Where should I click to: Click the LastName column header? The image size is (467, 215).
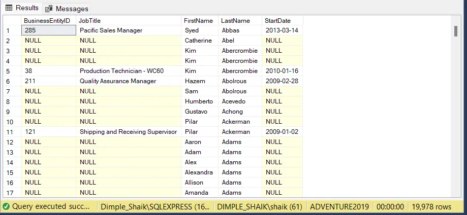[236, 20]
